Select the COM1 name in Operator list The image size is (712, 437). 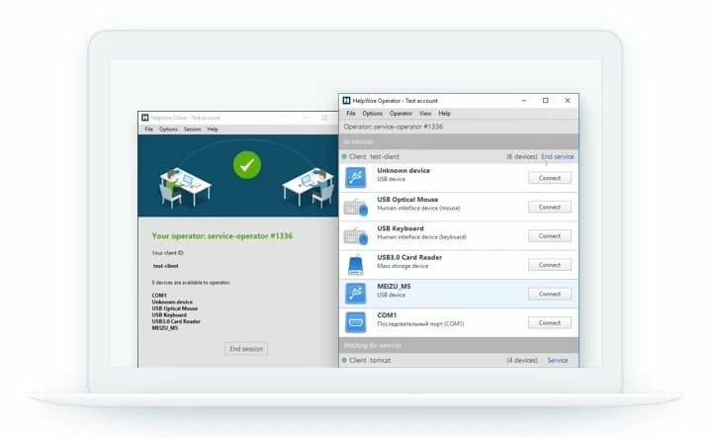pos(387,315)
